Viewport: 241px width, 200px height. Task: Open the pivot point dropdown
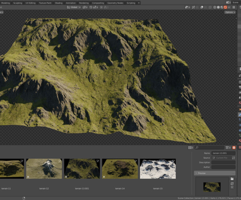pos(85,7)
